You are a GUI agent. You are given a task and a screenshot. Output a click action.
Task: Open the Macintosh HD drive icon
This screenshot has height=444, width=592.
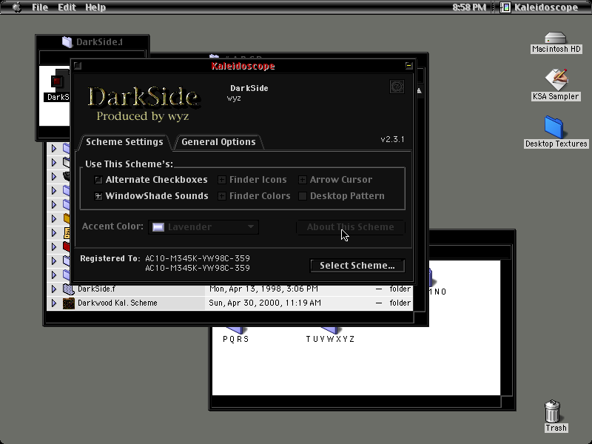pos(556,38)
